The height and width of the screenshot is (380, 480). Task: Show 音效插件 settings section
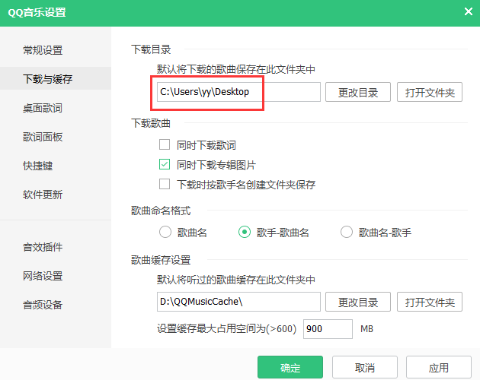(x=43, y=247)
